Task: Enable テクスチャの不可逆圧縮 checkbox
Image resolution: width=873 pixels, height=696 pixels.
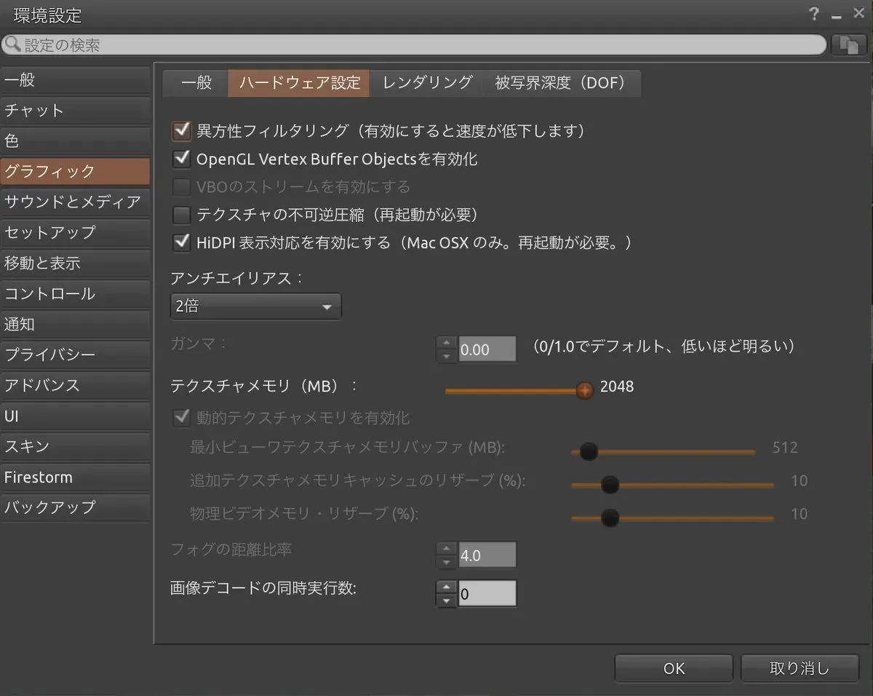Action: tap(181, 215)
